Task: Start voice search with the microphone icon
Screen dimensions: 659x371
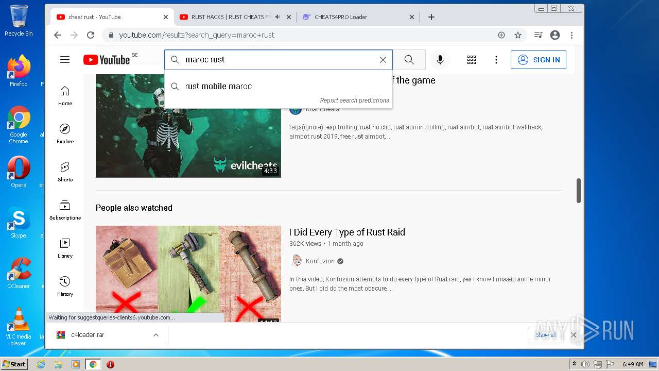Action: (x=440, y=60)
